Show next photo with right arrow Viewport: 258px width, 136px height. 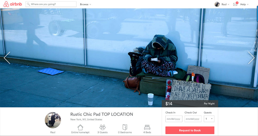point(251,58)
